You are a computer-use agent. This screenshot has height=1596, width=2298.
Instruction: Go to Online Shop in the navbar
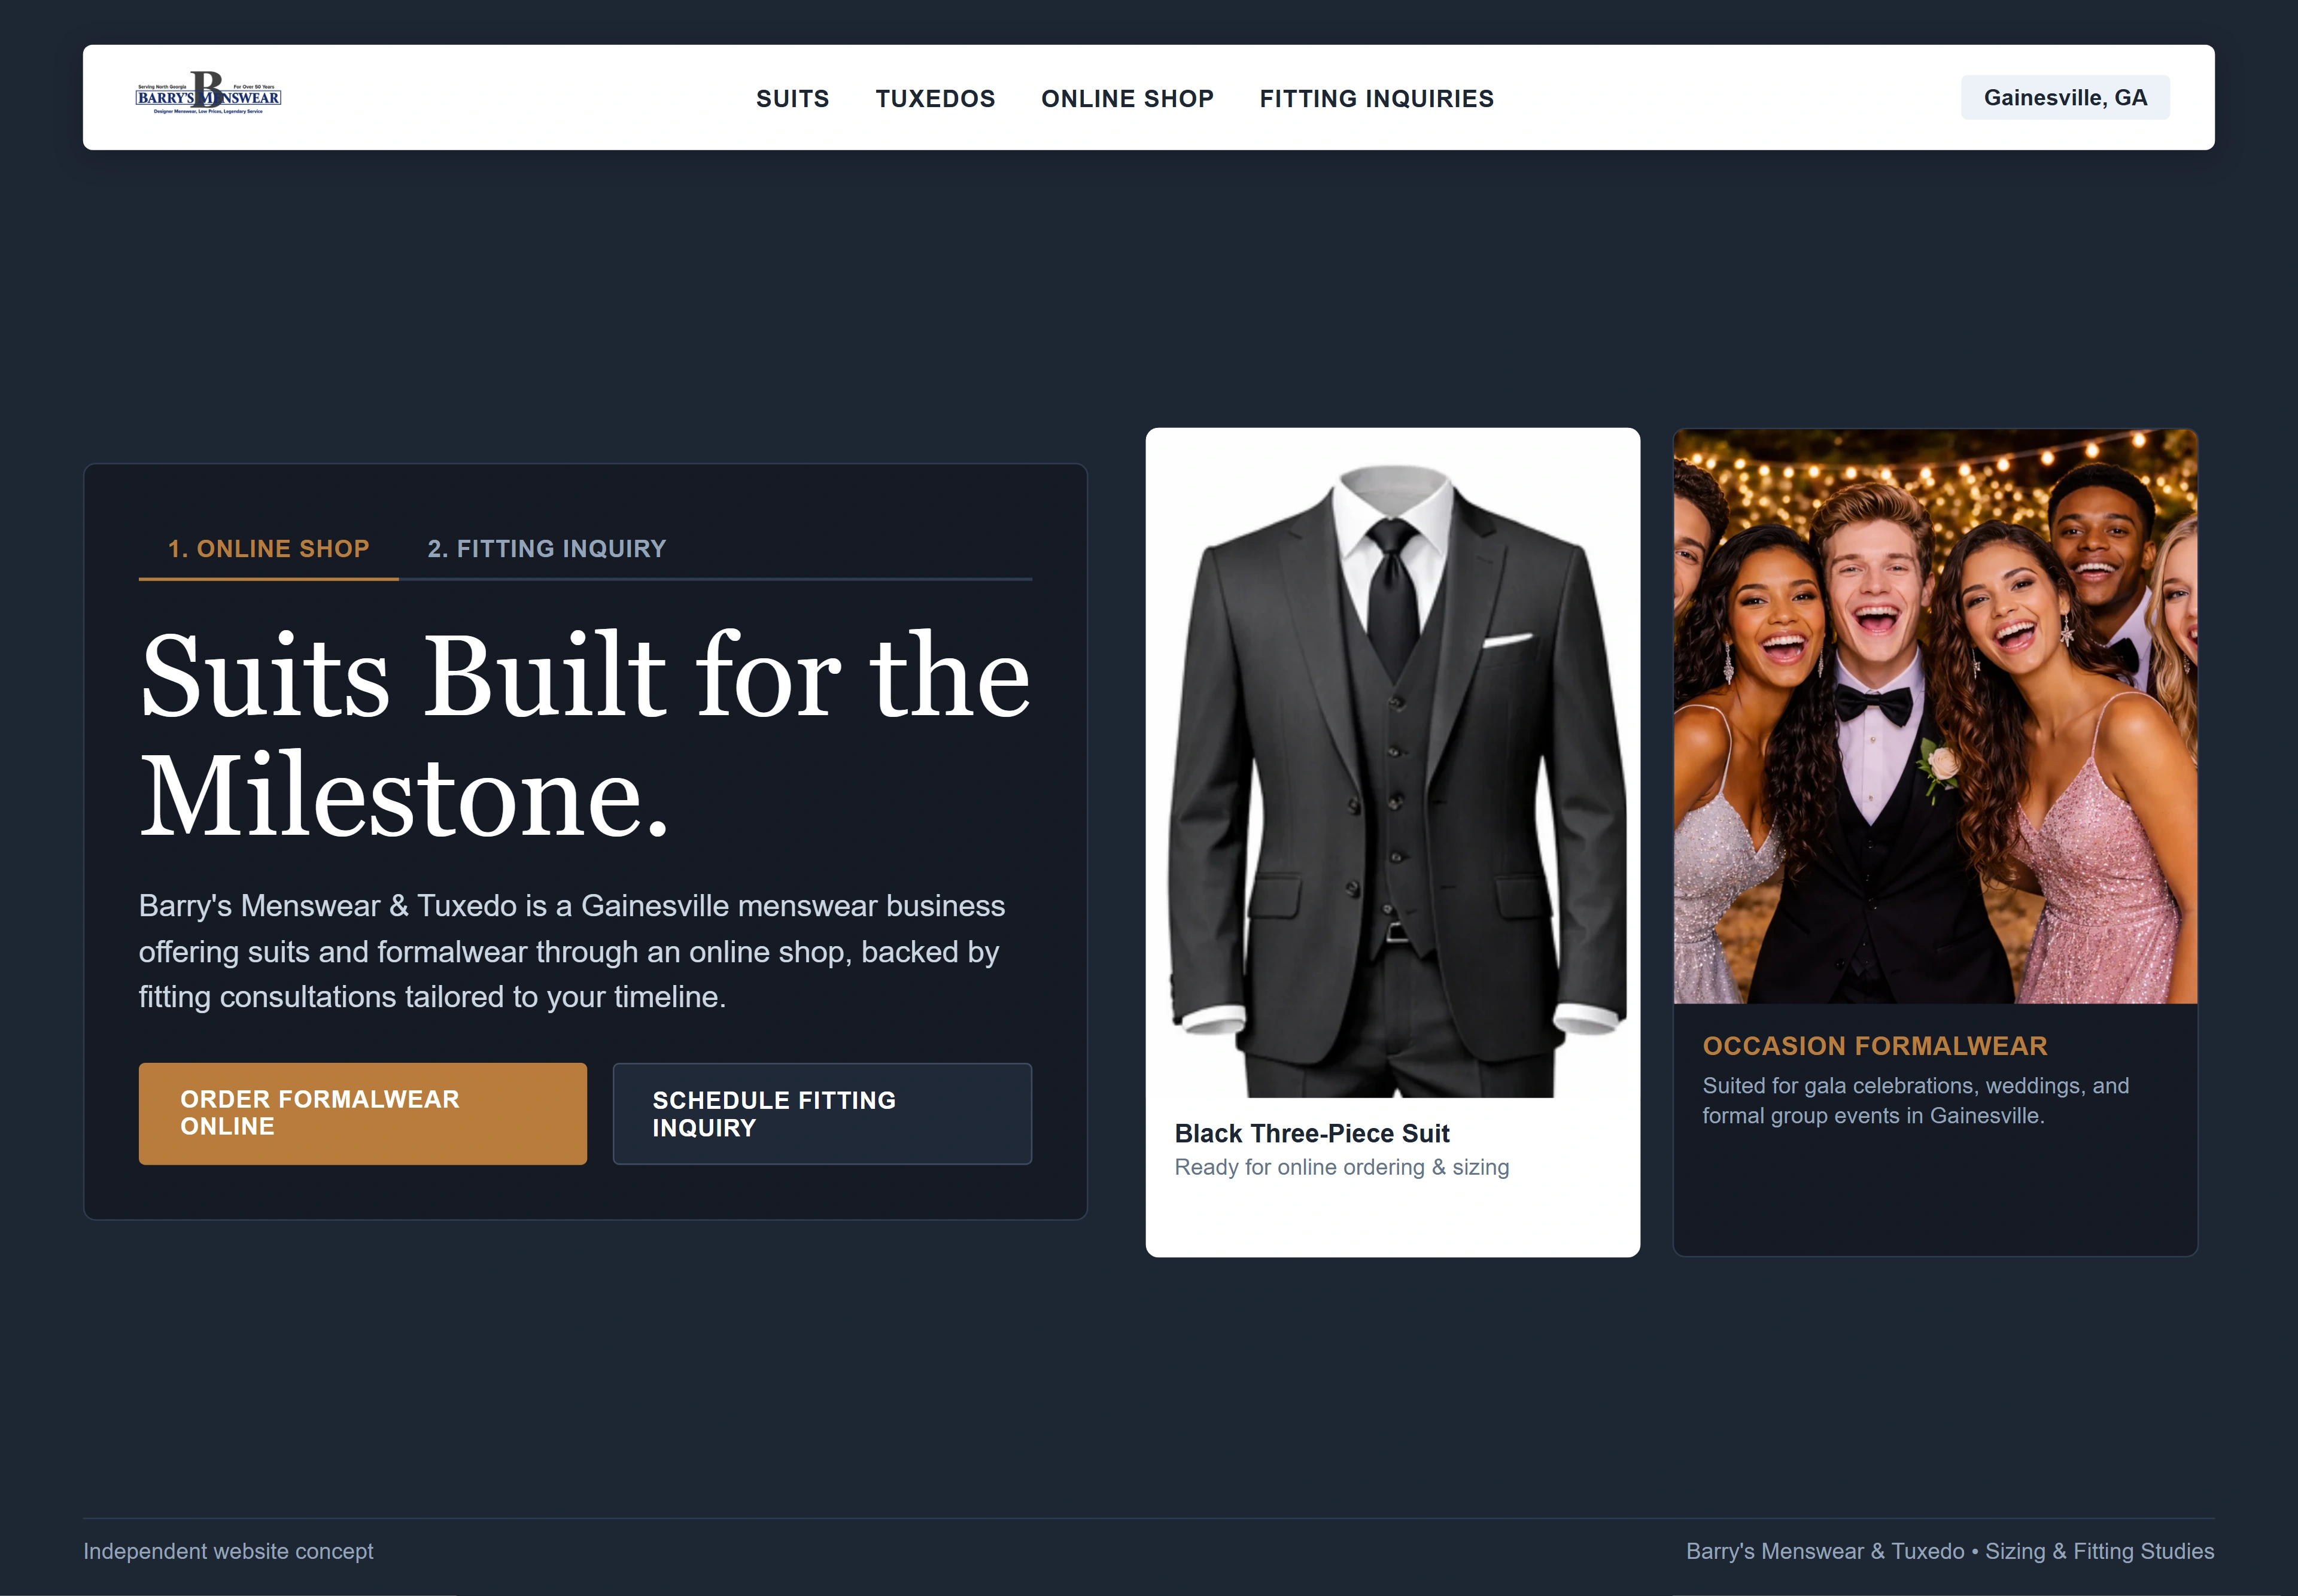[1127, 98]
